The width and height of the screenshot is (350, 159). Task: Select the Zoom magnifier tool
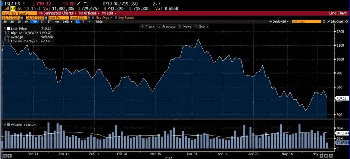[201, 26]
